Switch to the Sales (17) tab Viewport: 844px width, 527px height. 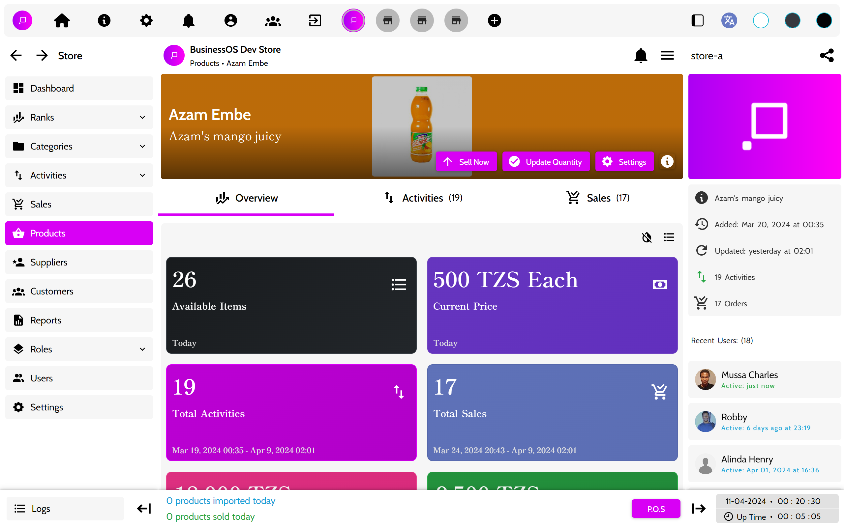pyautogui.click(x=597, y=198)
